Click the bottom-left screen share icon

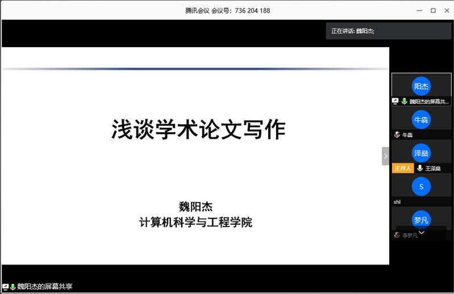pyautogui.click(x=5, y=287)
